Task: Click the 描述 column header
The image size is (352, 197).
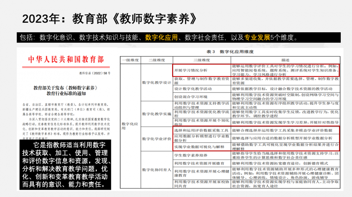Action: click(285, 60)
